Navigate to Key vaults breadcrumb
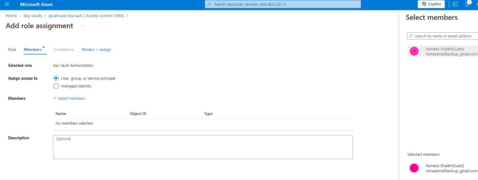478x180 pixels. tap(33, 16)
